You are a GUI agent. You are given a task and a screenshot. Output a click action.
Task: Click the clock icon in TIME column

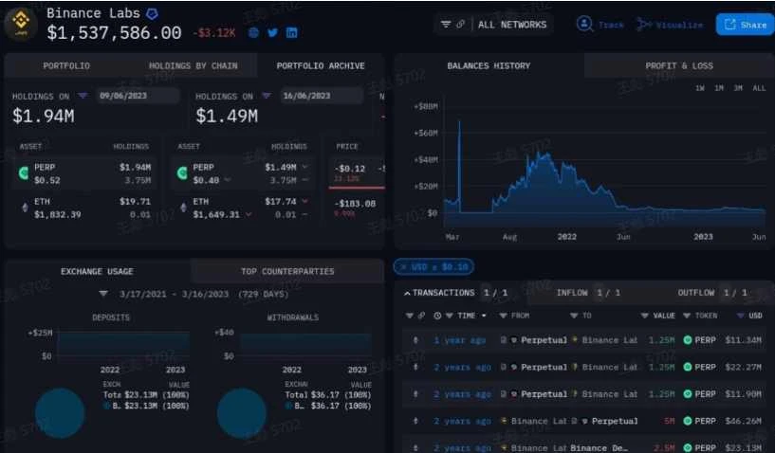[437, 316]
